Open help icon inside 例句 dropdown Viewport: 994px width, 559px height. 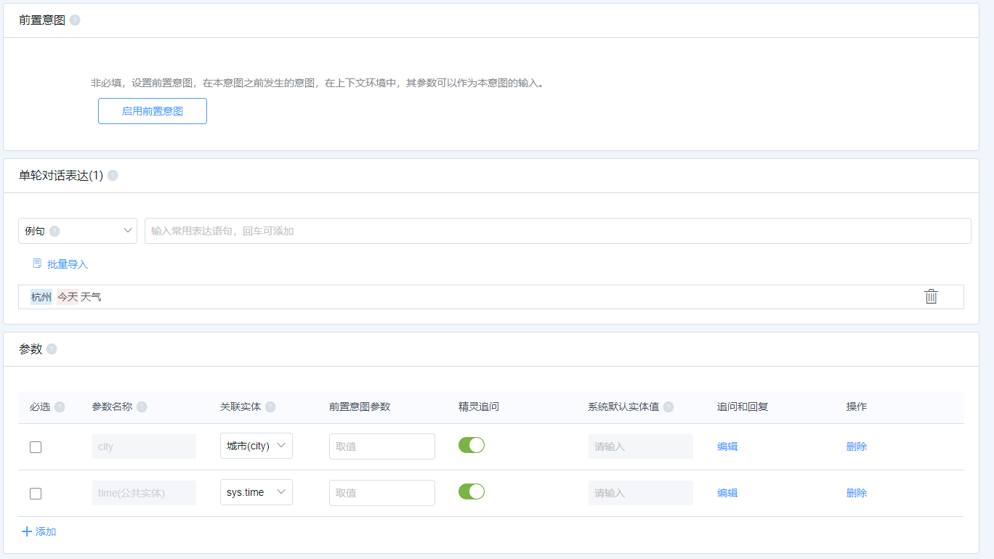(54, 231)
